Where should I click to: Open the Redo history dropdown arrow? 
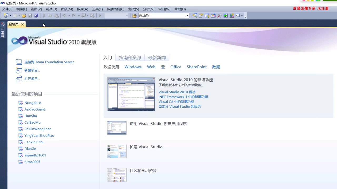point(79,16)
